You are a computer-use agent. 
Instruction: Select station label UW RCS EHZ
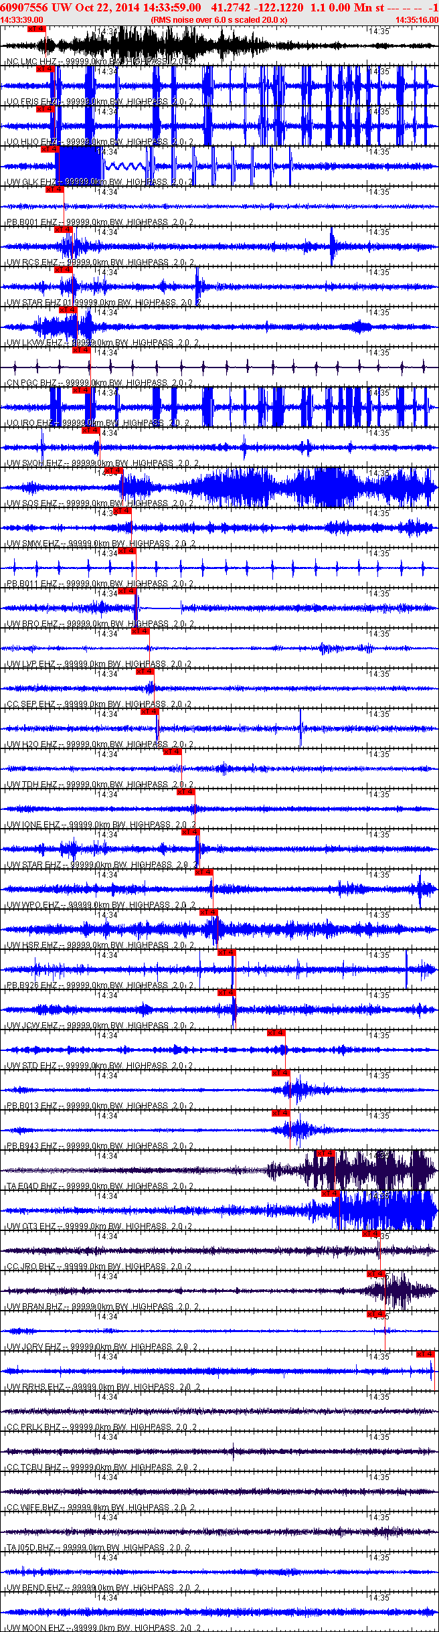point(31,262)
